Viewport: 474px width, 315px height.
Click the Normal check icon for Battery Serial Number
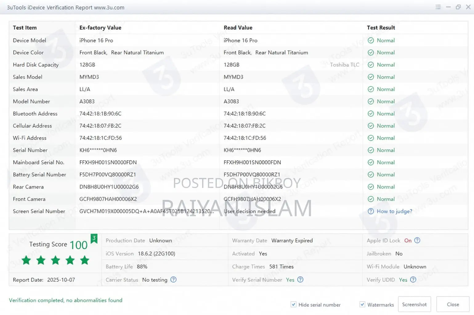[x=371, y=175]
